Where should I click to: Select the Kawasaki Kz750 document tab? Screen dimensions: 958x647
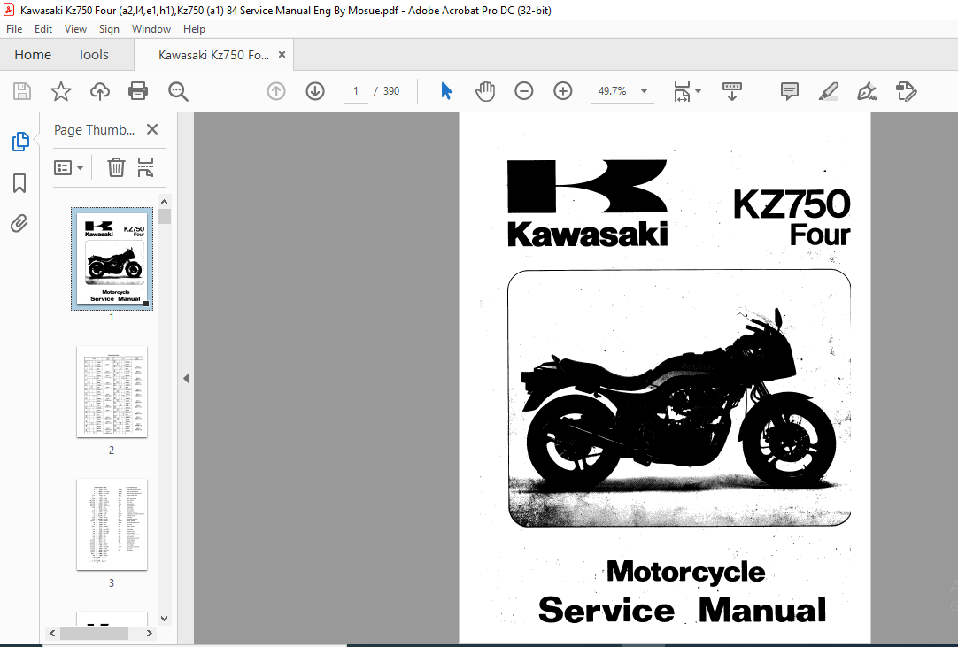point(213,55)
